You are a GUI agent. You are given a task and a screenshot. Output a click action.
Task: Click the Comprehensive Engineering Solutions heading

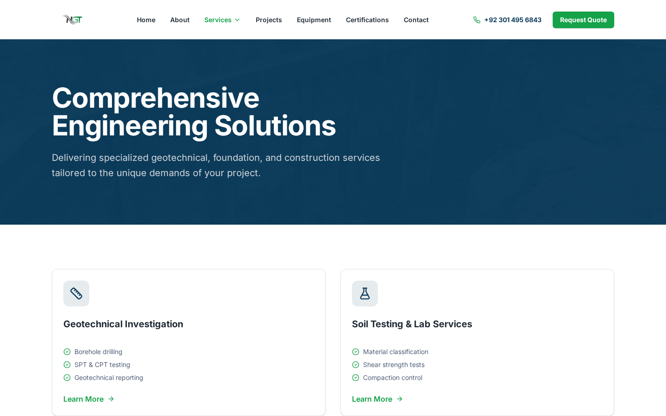click(194, 112)
